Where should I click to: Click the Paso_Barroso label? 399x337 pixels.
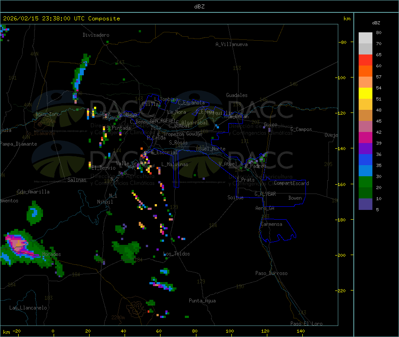click(271, 273)
